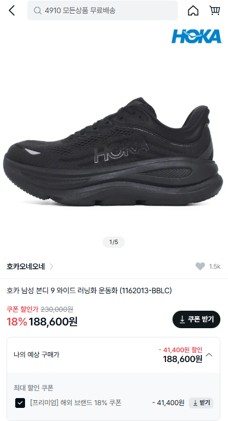Open the 호카오네오네 brand link
228x421 pixels.
click(26, 266)
